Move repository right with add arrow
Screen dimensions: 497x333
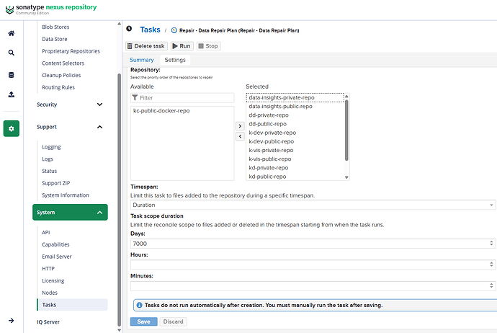pos(241,125)
